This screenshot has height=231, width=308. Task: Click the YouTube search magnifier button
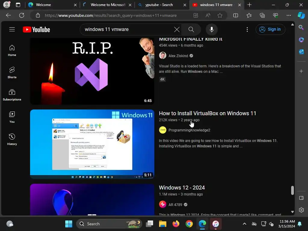click(191, 29)
